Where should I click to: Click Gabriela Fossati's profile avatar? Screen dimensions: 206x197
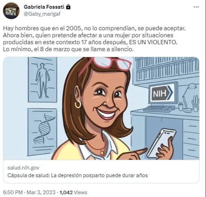11,10
